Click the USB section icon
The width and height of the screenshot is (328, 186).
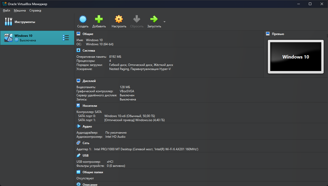[79, 155]
